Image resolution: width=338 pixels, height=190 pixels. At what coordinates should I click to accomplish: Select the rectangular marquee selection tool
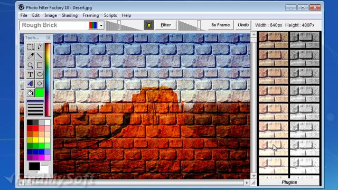coord(31,47)
